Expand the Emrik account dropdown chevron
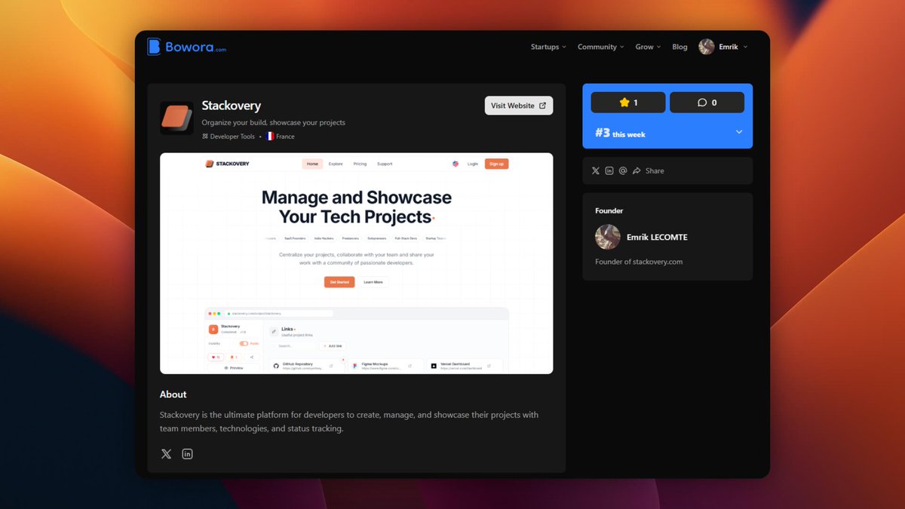 (746, 47)
